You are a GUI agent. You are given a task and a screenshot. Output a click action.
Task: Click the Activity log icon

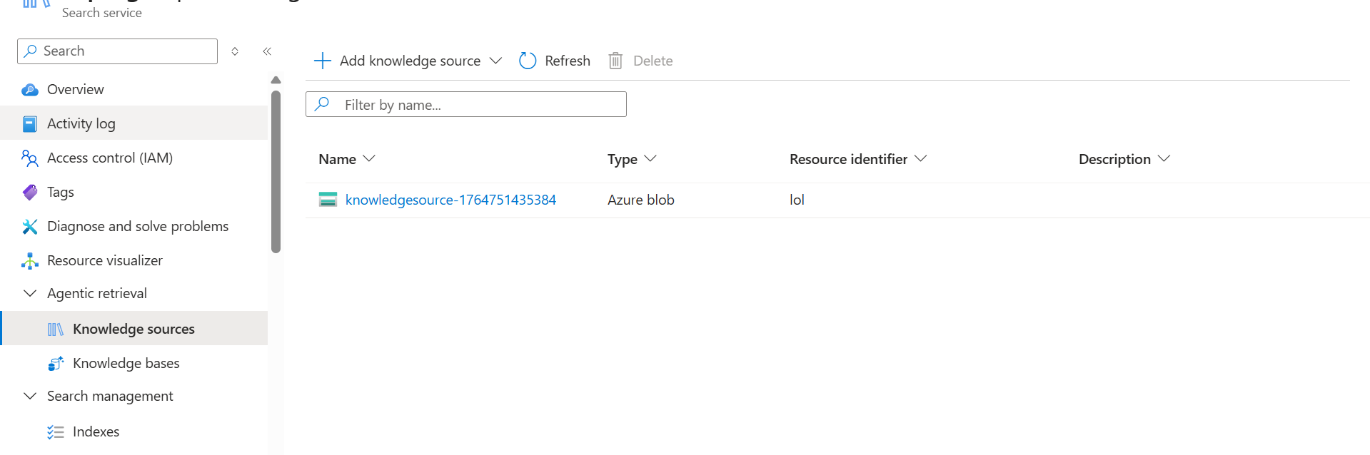tap(30, 124)
